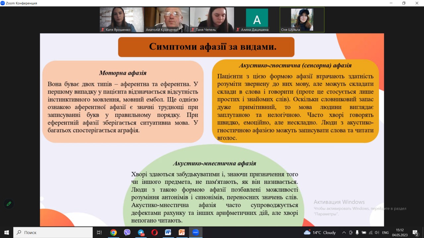Open Opera browser from the taskbar
This screenshot has height=238, width=424.
(x=154, y=232)
